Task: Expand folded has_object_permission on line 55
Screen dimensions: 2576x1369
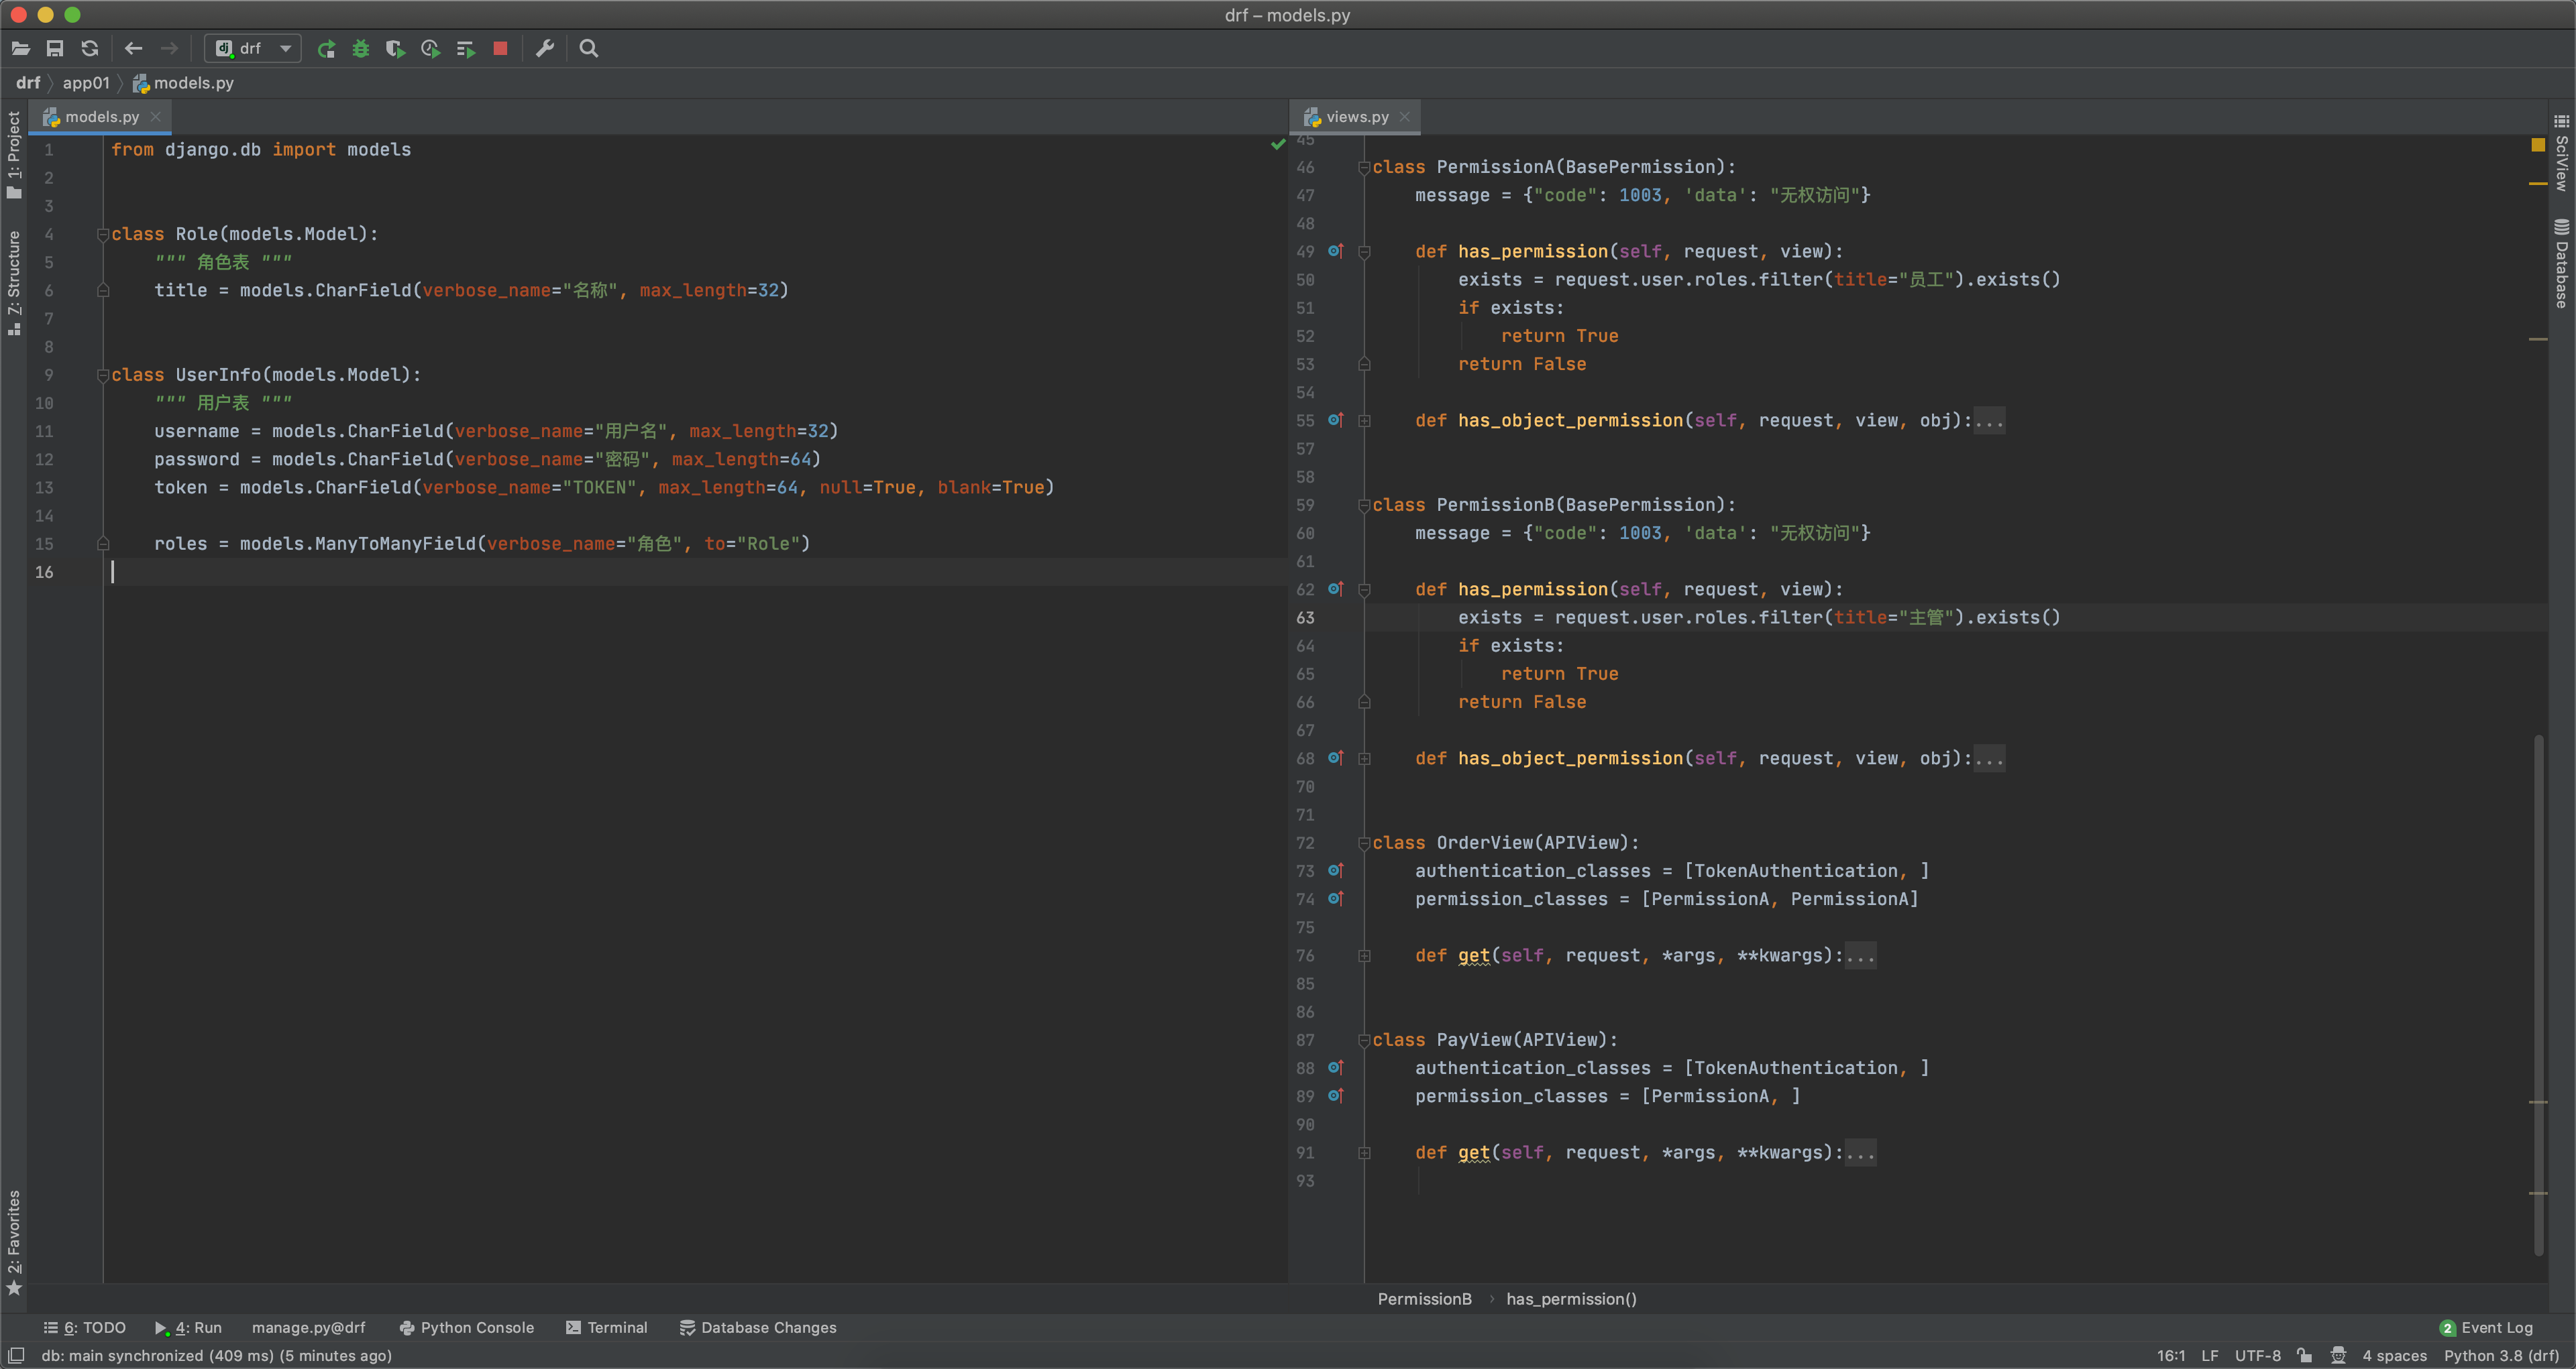Action: [1364, 421]
